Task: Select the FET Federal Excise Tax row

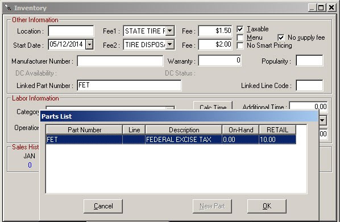Action: point(171,139)
